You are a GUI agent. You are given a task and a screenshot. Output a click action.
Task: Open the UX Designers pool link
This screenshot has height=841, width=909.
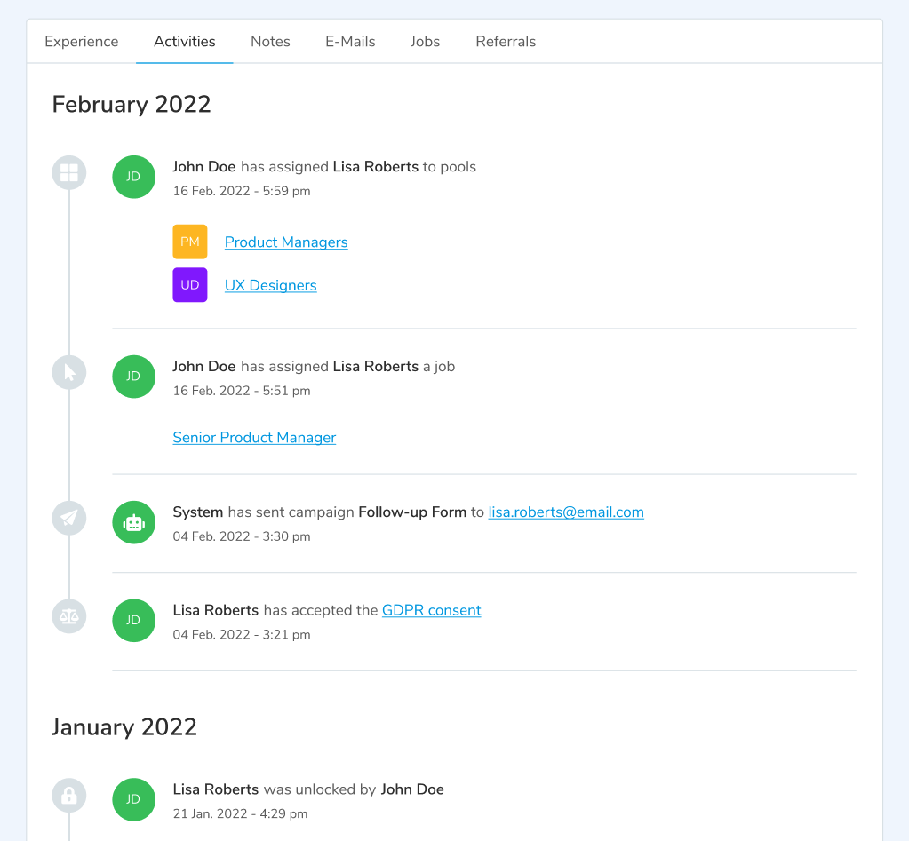pos(271,286)
